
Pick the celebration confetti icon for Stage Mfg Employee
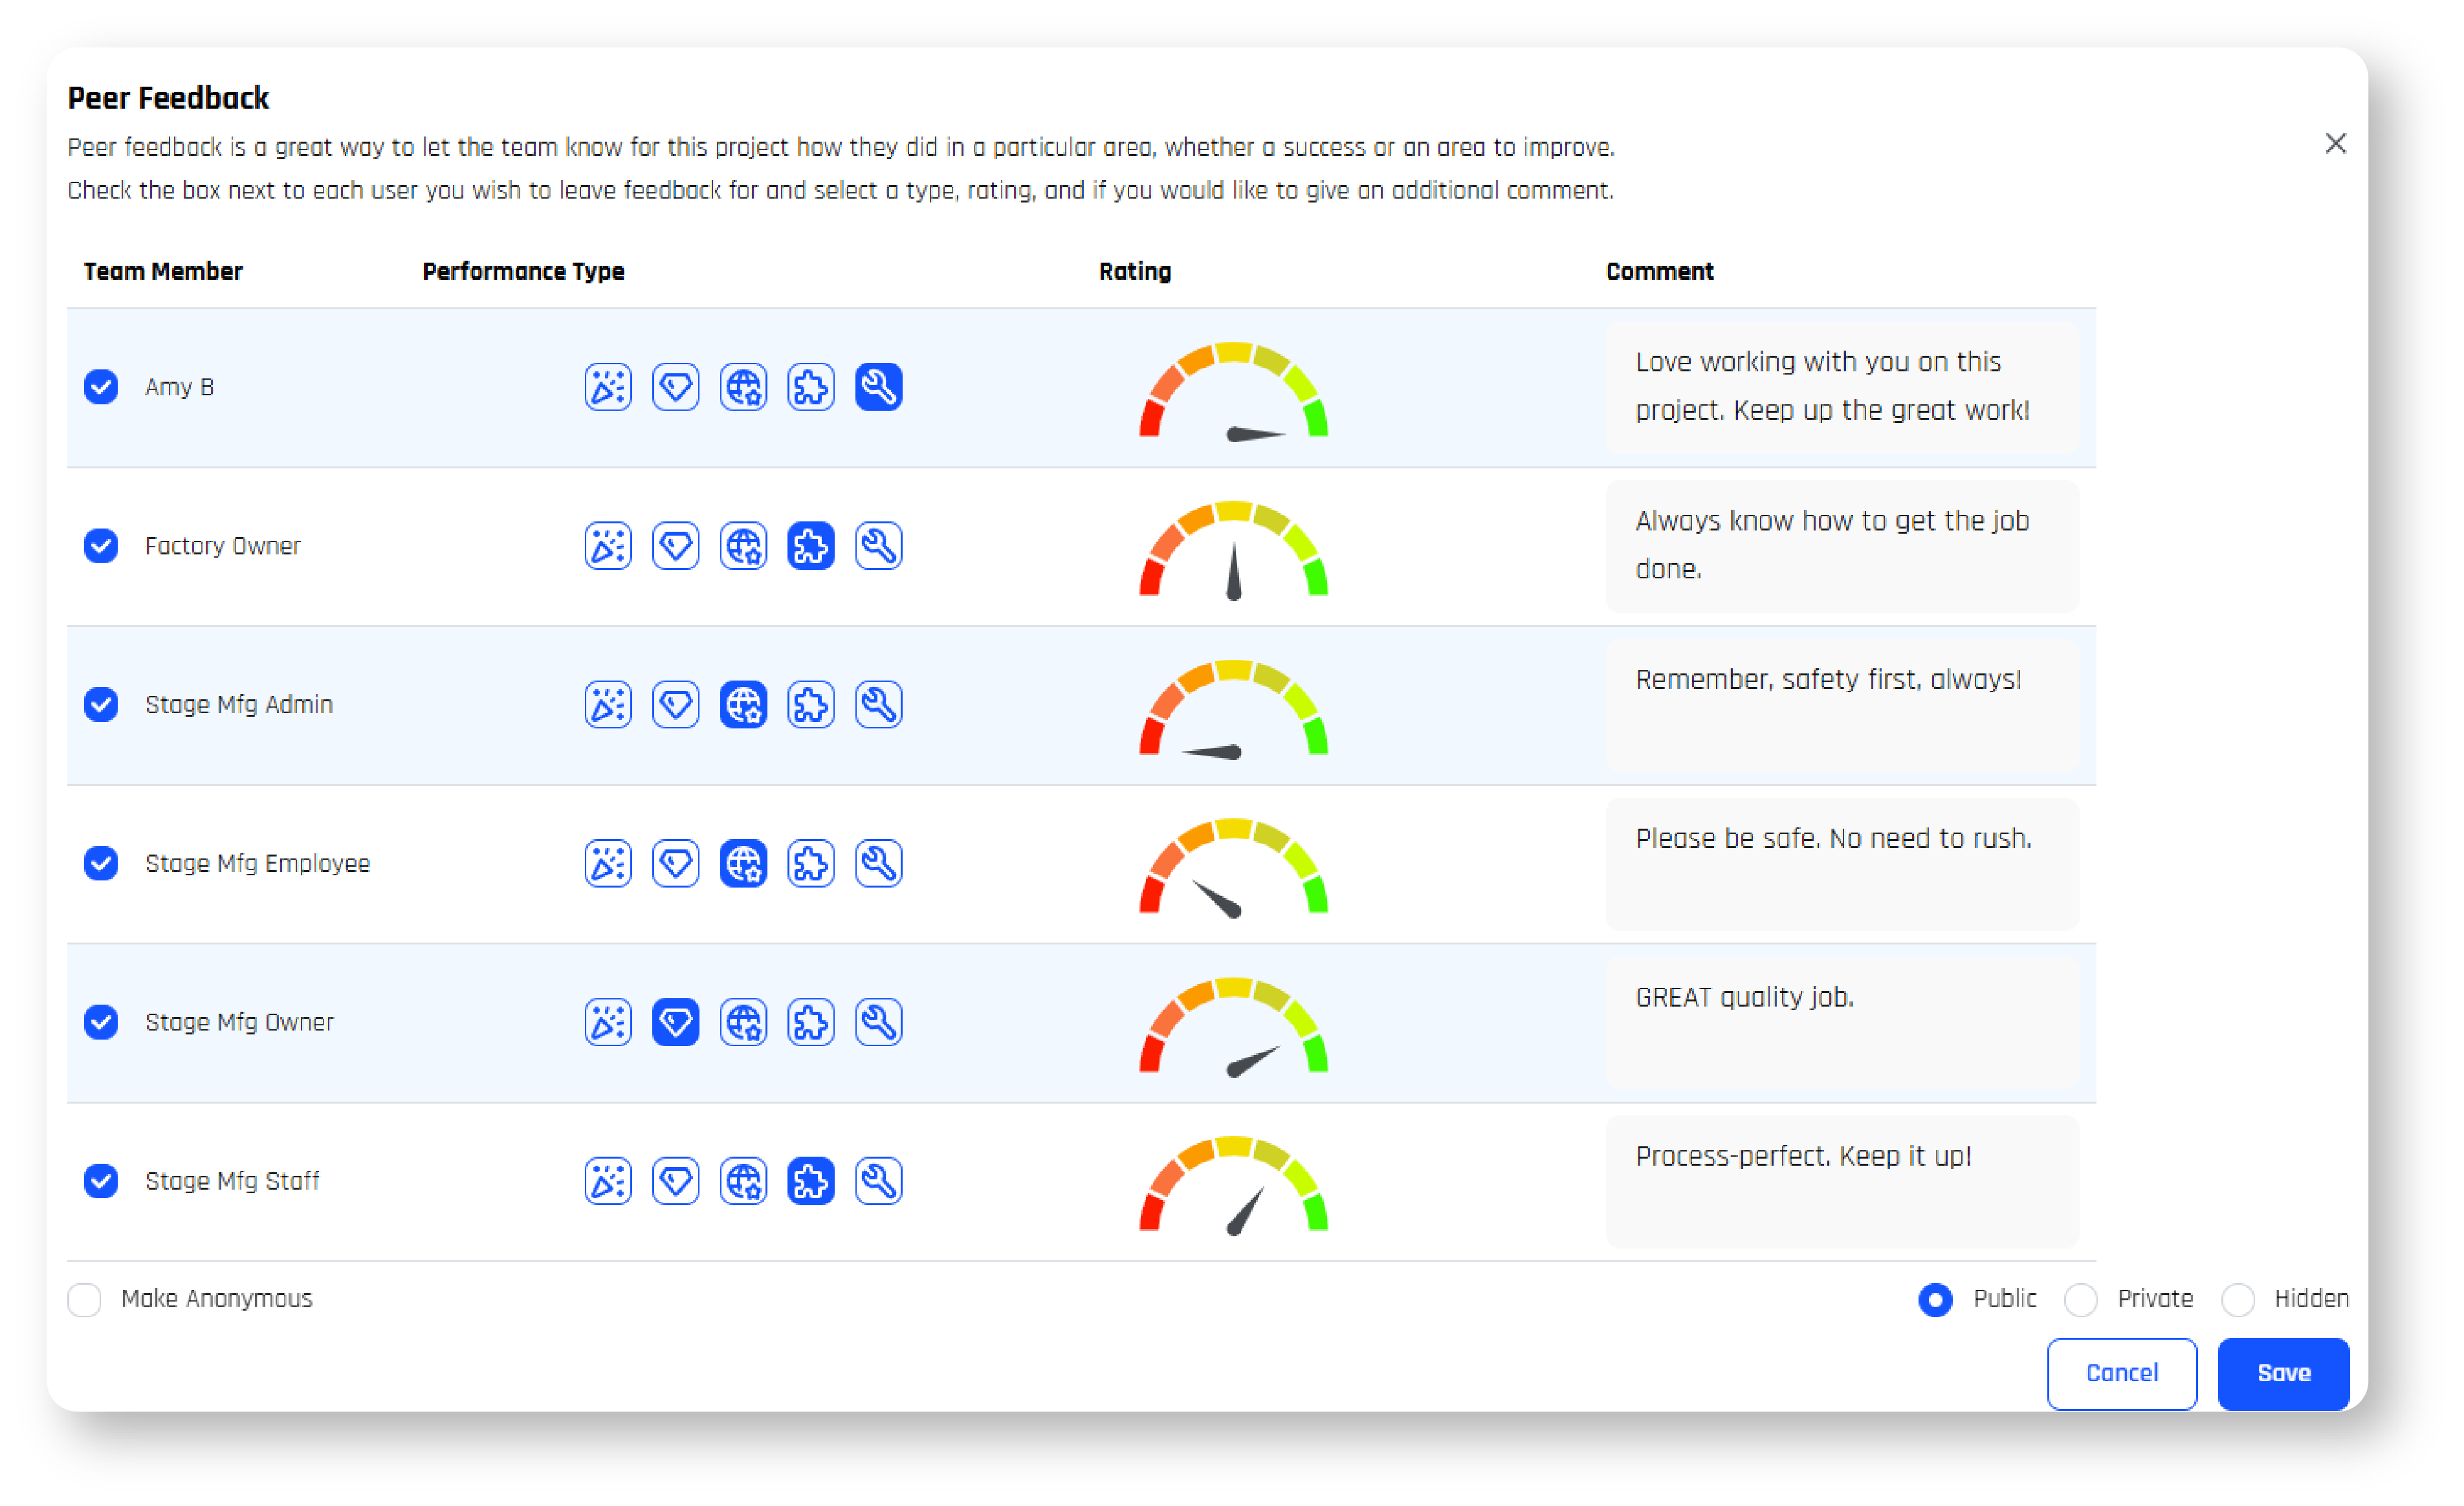pos(608,864)
